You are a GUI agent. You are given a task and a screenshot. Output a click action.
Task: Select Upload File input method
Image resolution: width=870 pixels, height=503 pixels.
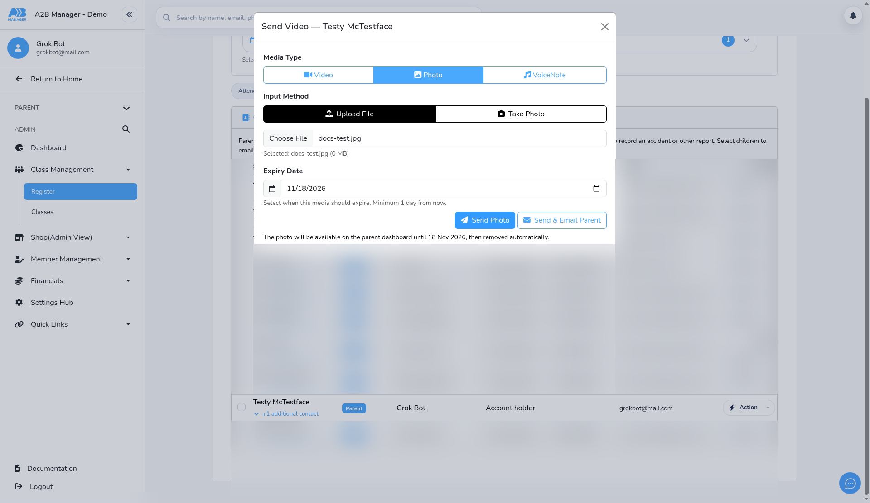pyautogui.click(x=349, y=114)
